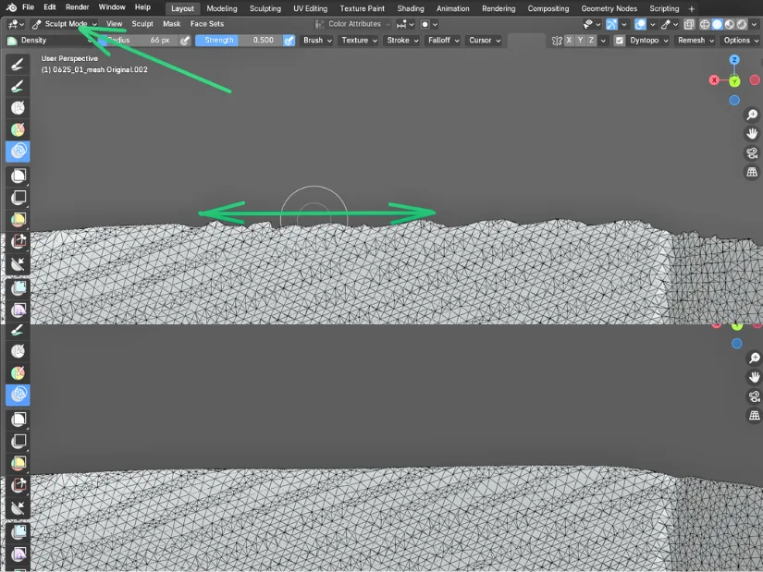
Task: Select the generic Brush tool in upper toolbar
Action: pyautogui.click(x=18, y=64)
